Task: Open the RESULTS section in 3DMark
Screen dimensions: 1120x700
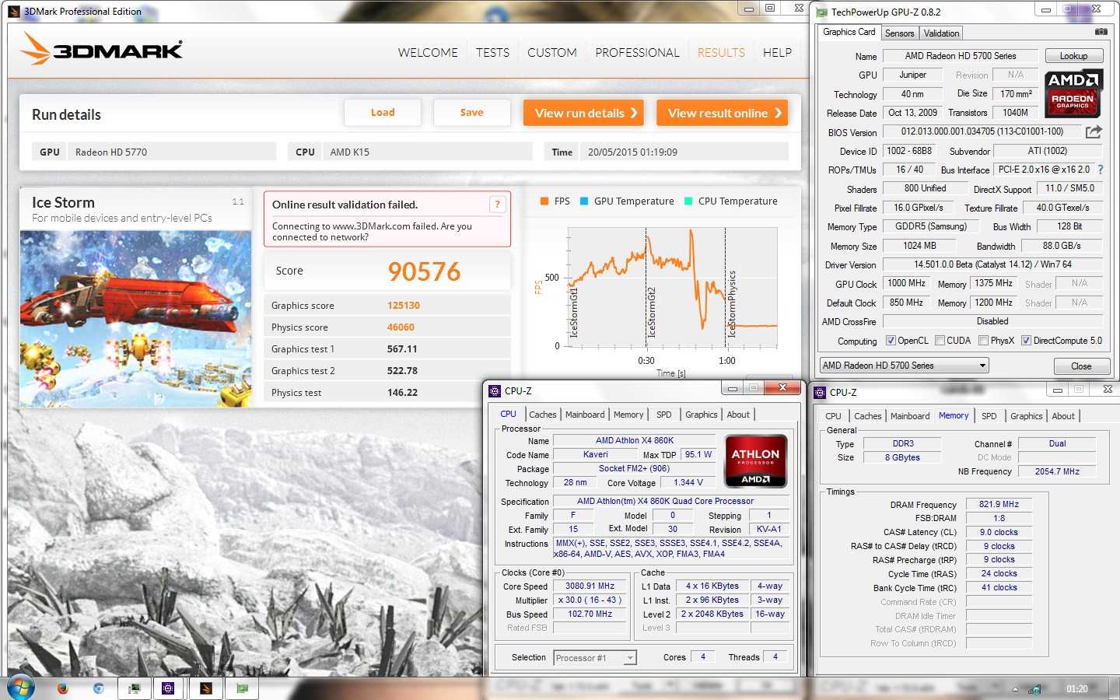Action: coord(721,53)
